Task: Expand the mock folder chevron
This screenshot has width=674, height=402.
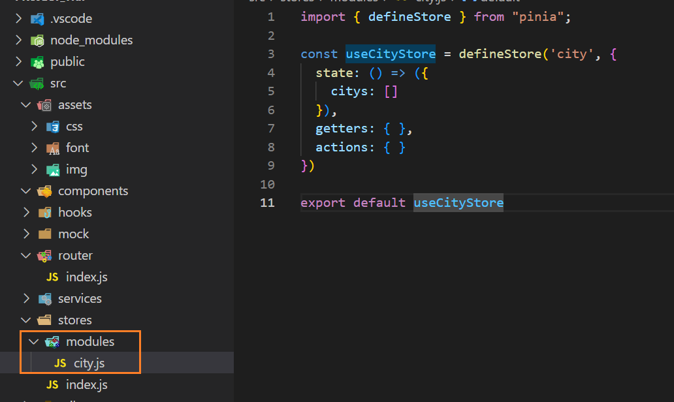Action: (x=26, y=234)
